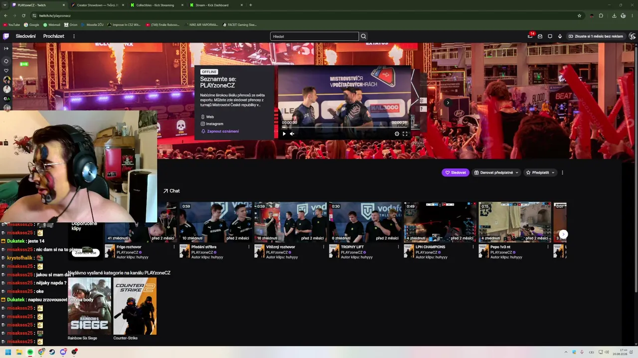
Task: Open the Sledování navigation item
Action: coord(25,36)
